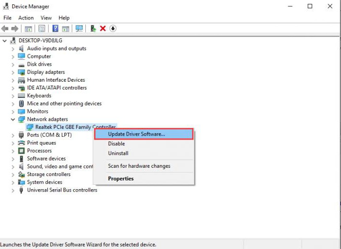Image resolution: width=341 pixels, height=249 pixels.
Task: Click the blue Help toolbar icon
Action: pyautogui.click(x=56, y=29)
